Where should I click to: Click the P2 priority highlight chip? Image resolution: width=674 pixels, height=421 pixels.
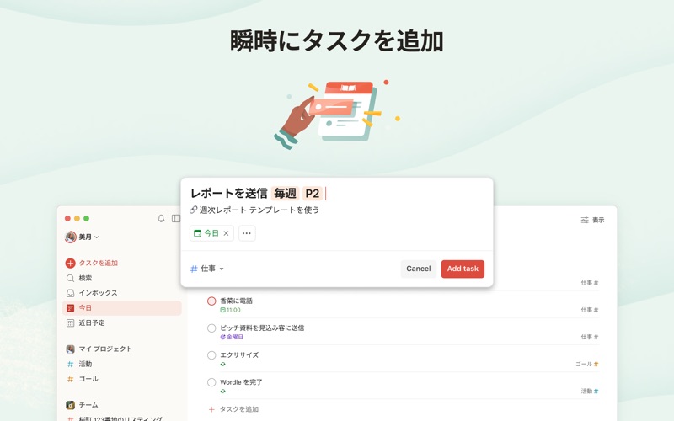tap(312, 194)
